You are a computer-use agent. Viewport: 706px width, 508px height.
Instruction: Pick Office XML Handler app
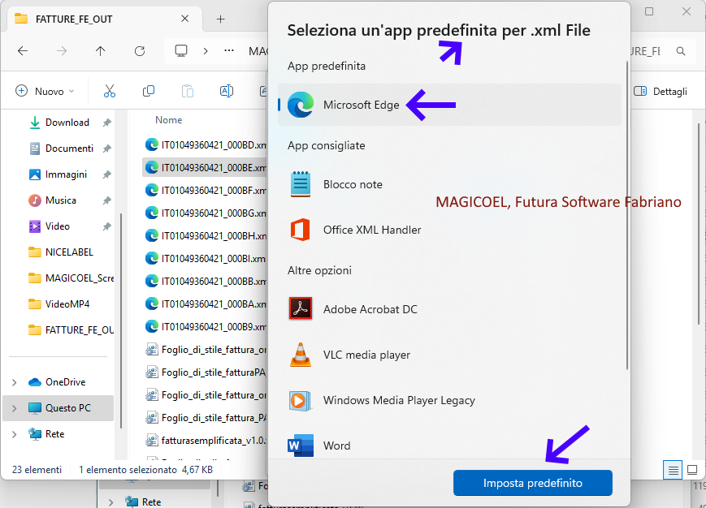(449, 230)
